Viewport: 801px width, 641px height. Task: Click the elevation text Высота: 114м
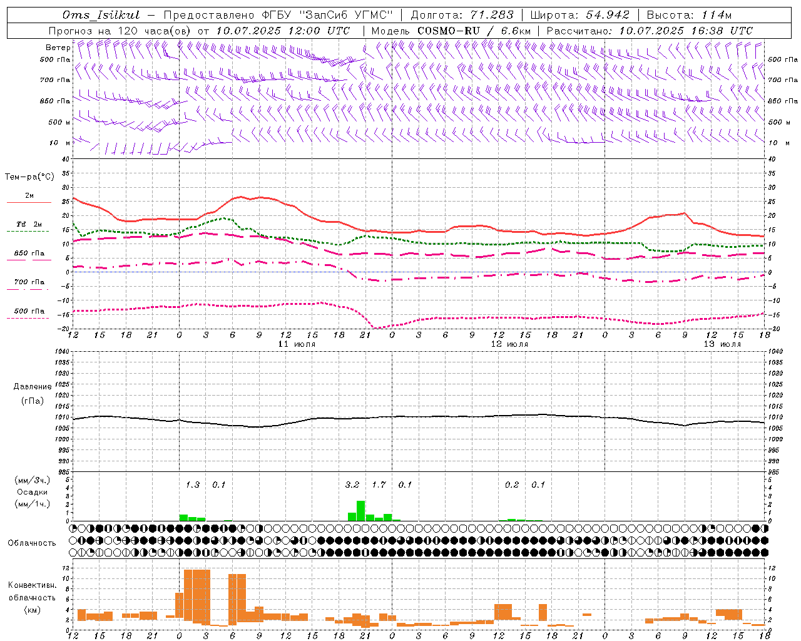689,15
